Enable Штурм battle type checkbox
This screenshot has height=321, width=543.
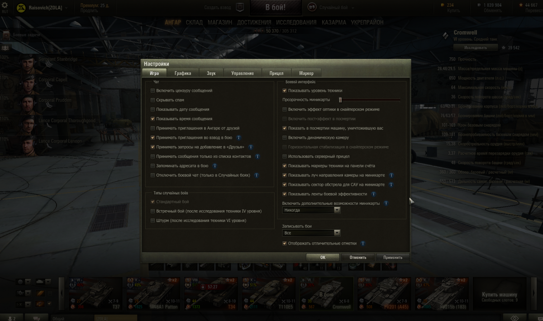tap(152, 221)
